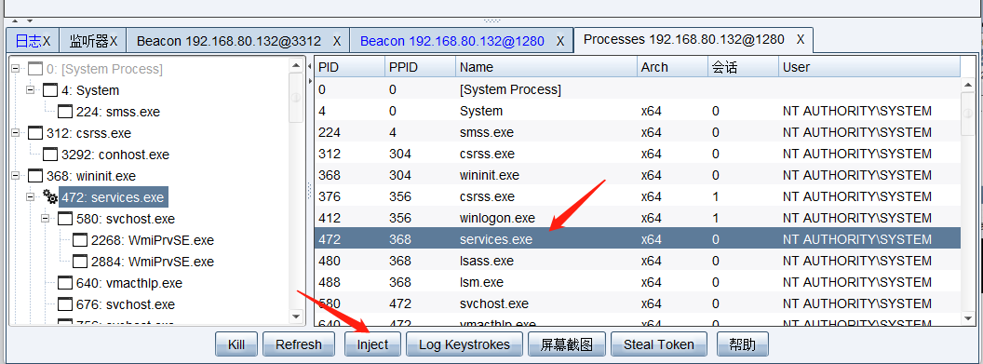This screenshot has width=983, height=364.
Task: Close the Beacon 192.168.80.132@1280 tab
Action: point(560,41)
